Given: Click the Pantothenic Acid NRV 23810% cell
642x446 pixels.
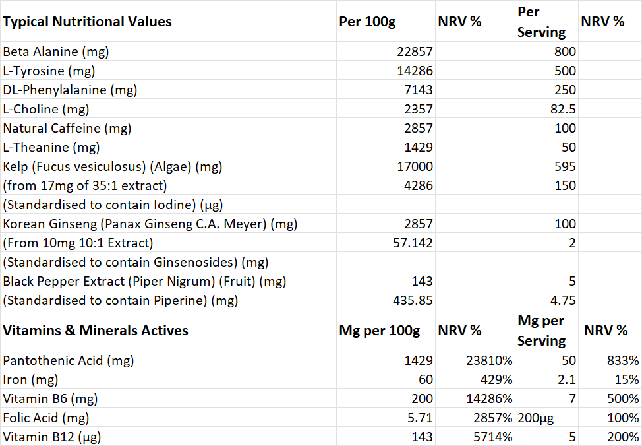Looking at the screenshot, I should (x=475, y=360).
